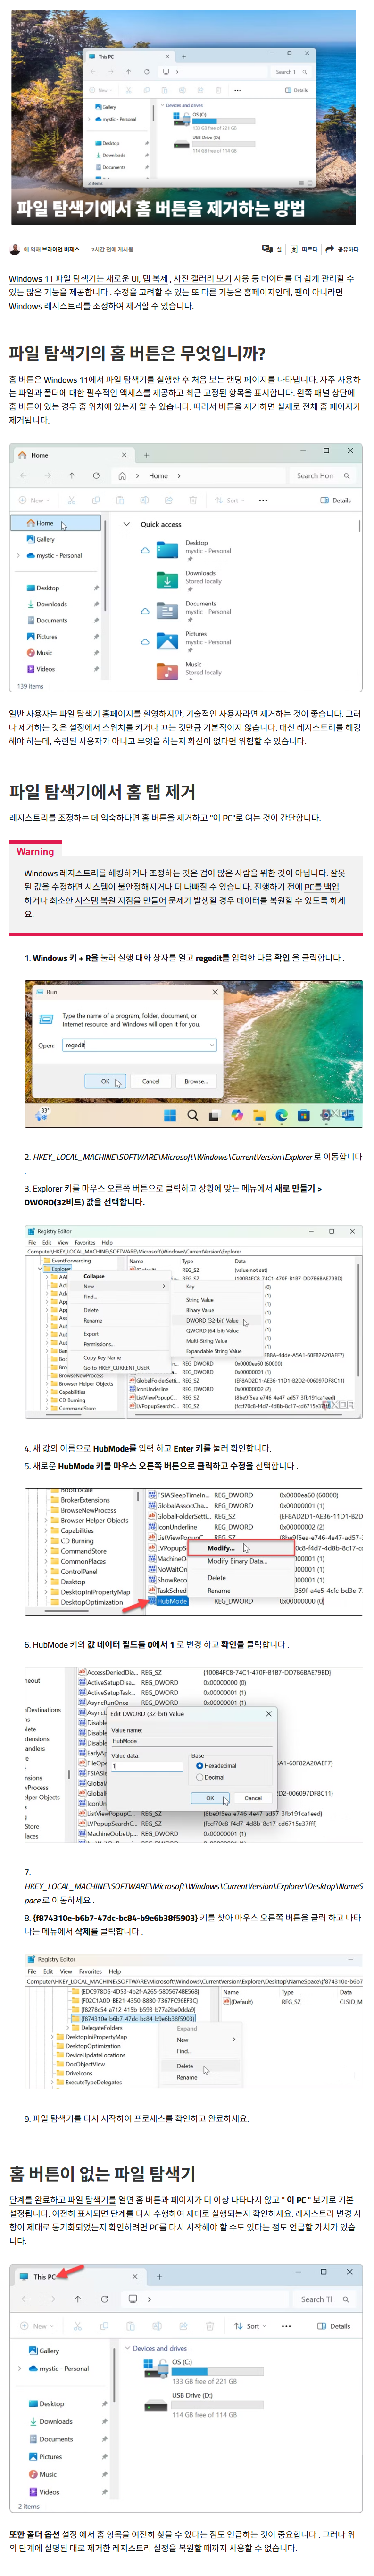Screen dimensions: 374x2576
Task: Click the up arrow in the Home explorer screenshot
Action: click(72, 476)
